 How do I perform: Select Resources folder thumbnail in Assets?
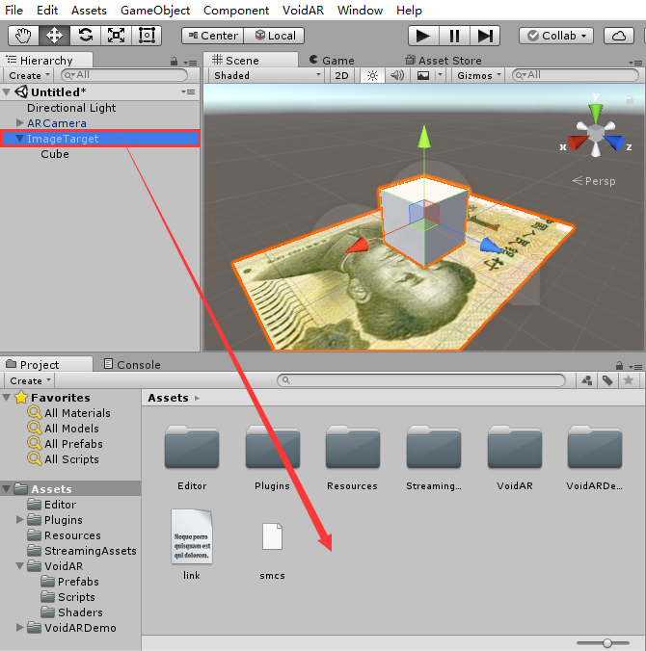coord(353,449)
